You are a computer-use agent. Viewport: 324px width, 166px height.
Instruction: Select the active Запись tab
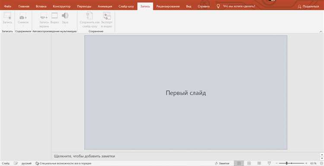[145, 6]
